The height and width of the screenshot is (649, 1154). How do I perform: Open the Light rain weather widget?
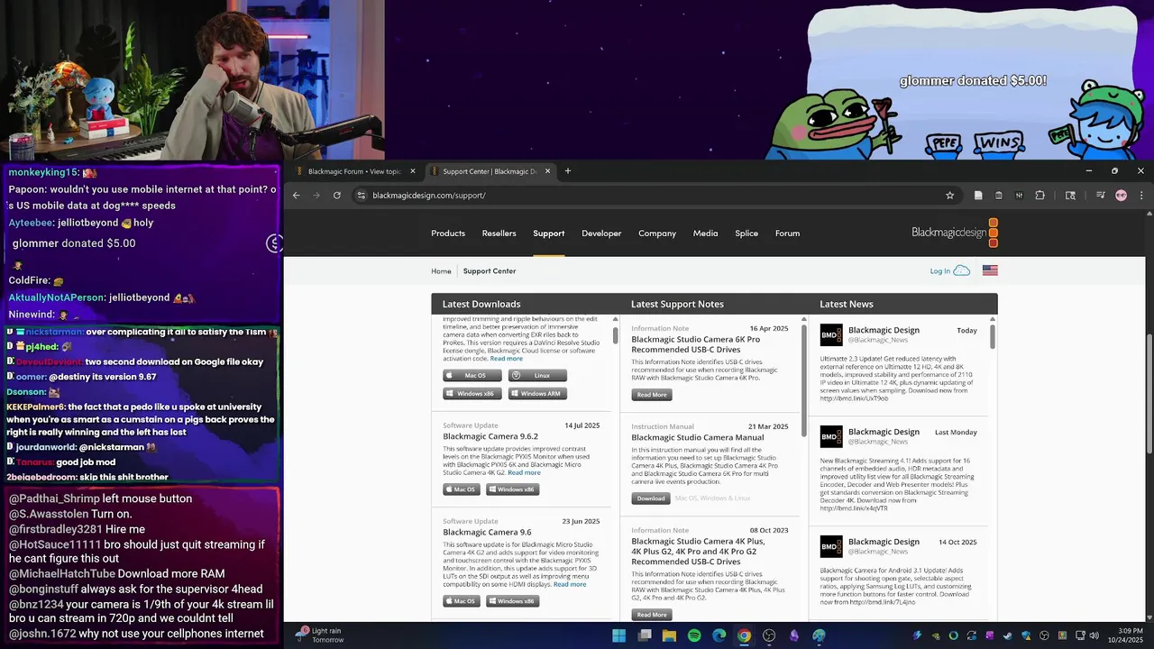point(320,635)
